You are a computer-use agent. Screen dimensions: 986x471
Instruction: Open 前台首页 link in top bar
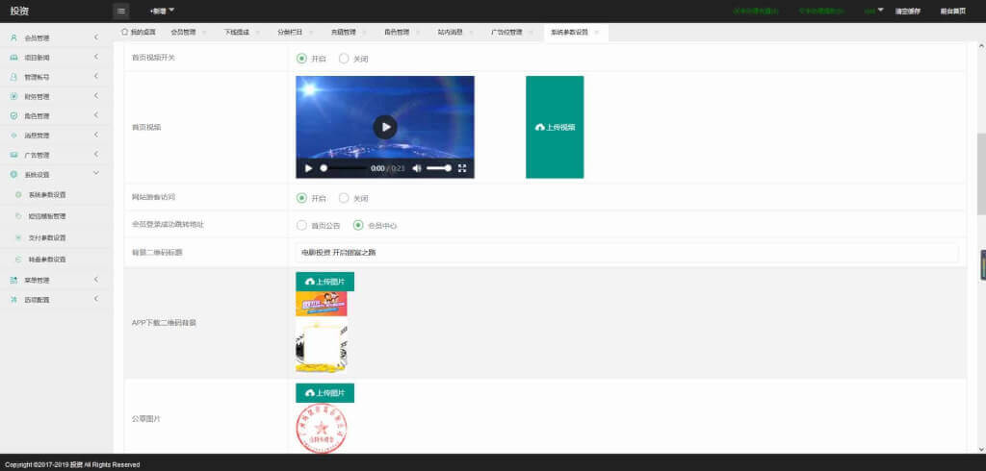952,11
